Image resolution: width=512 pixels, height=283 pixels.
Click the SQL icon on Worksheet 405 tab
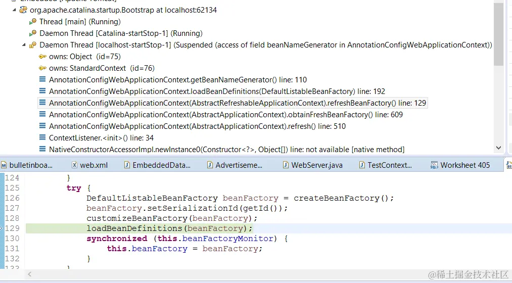[x=434, y=165]
